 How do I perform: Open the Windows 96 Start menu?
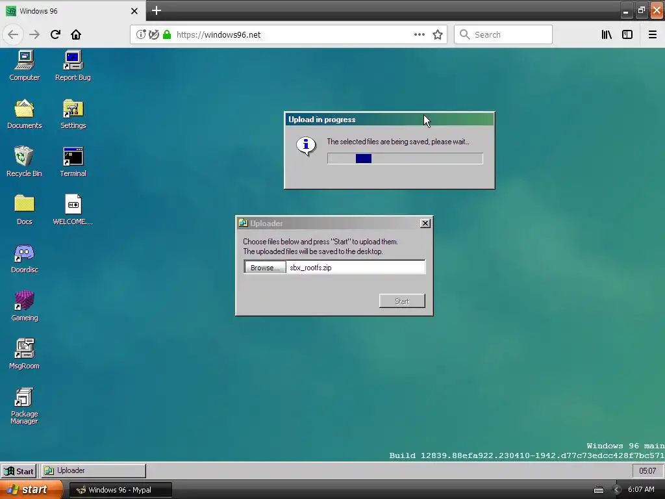pyautogui.click(x=19, y=471)
